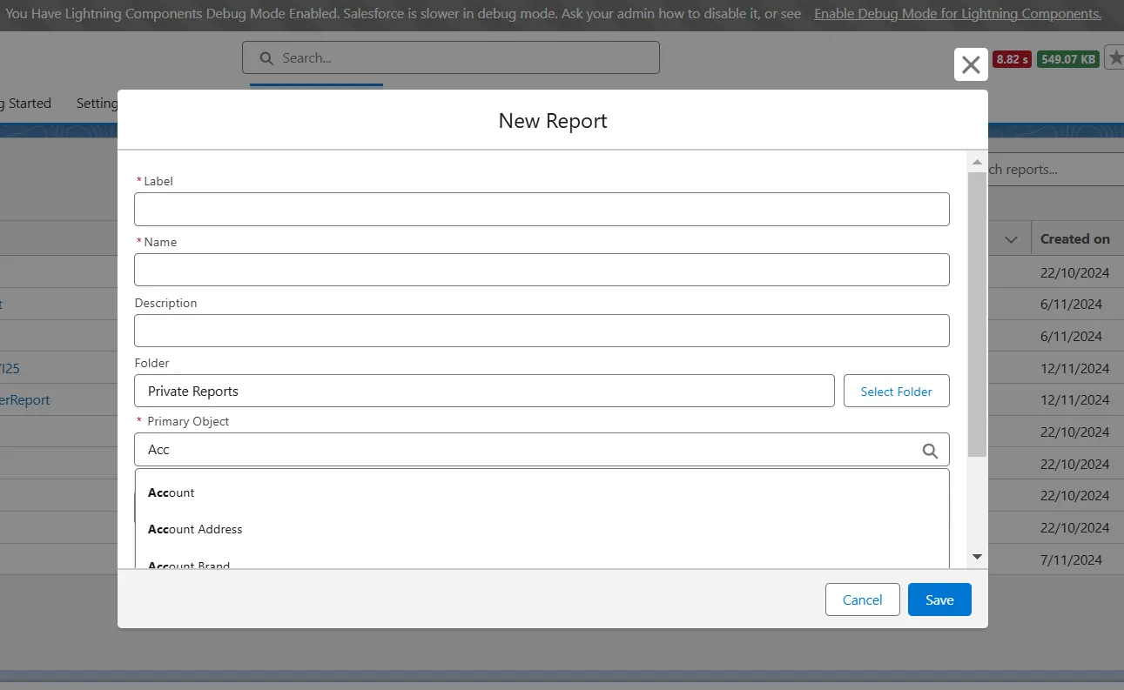1124x690 pixels.
Task: Focus the Label input field
Action: click(x=541, y=210)
